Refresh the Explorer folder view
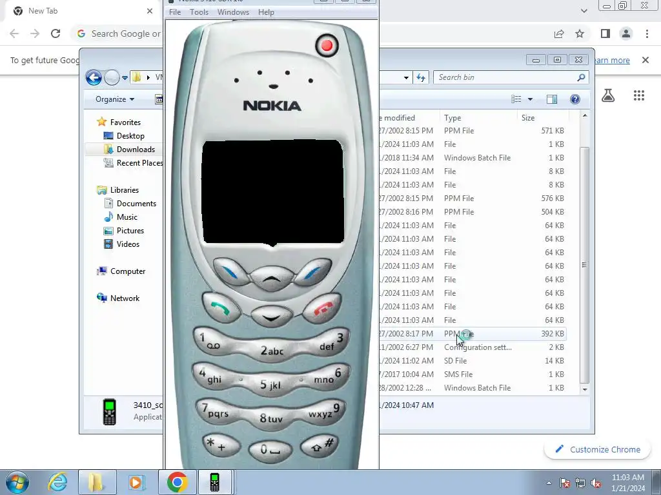The image size is (661, 495). pyautogui.click(x=421, y=77)
